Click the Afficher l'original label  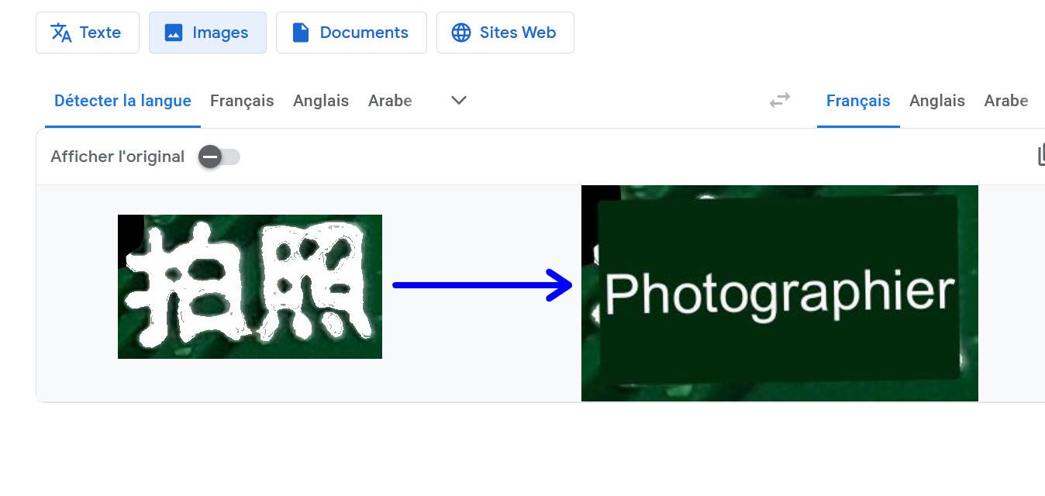tap(118, 157)
